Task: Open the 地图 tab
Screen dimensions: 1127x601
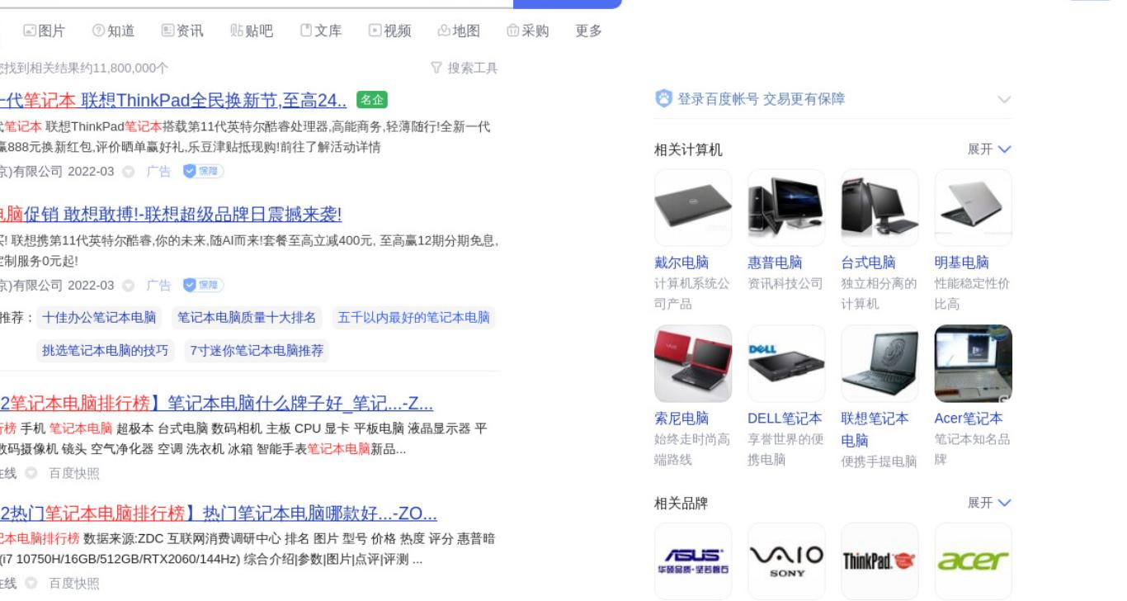Action: (459, 31)
